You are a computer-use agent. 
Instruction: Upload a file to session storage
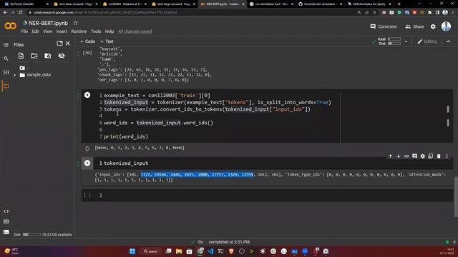tap(21, 56)
